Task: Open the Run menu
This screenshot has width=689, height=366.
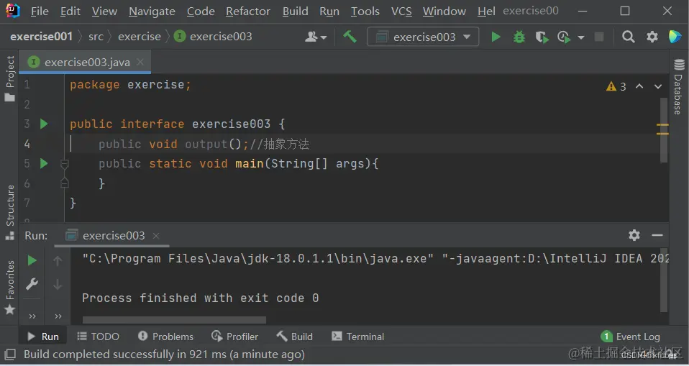Action: click(329, 11)
